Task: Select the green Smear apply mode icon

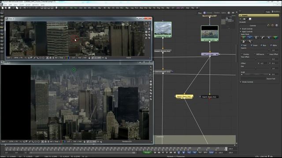Action: point(275,37)
